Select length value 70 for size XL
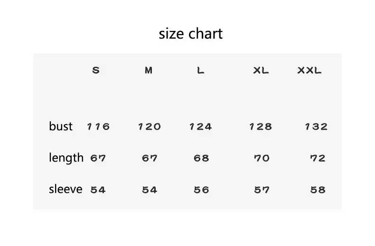375x246 pixels. pos(262,158)
